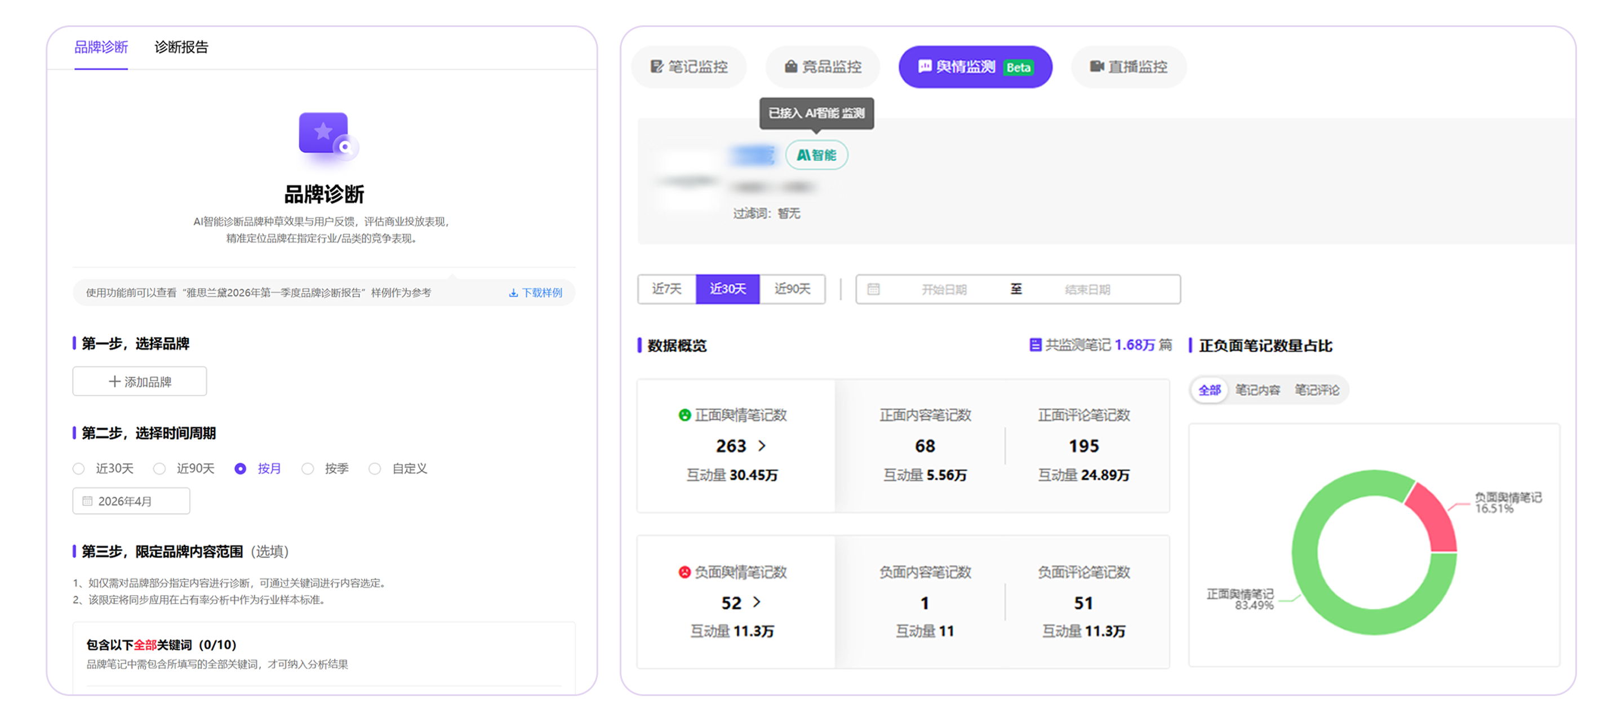
Task: Select the 按季 radio option
Action: coord(307,469)
